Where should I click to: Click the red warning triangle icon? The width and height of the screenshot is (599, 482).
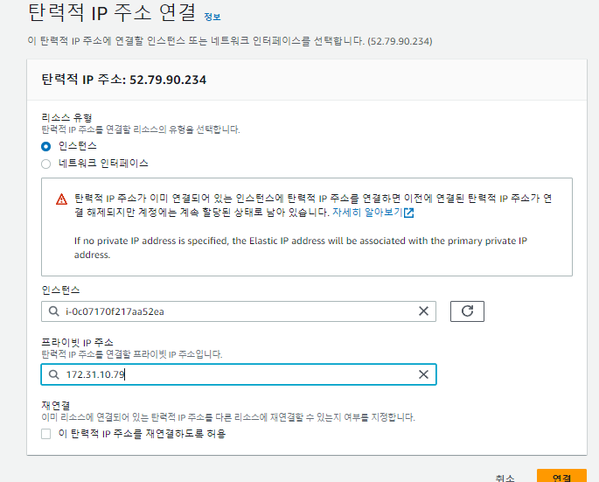tap(61, 199)
